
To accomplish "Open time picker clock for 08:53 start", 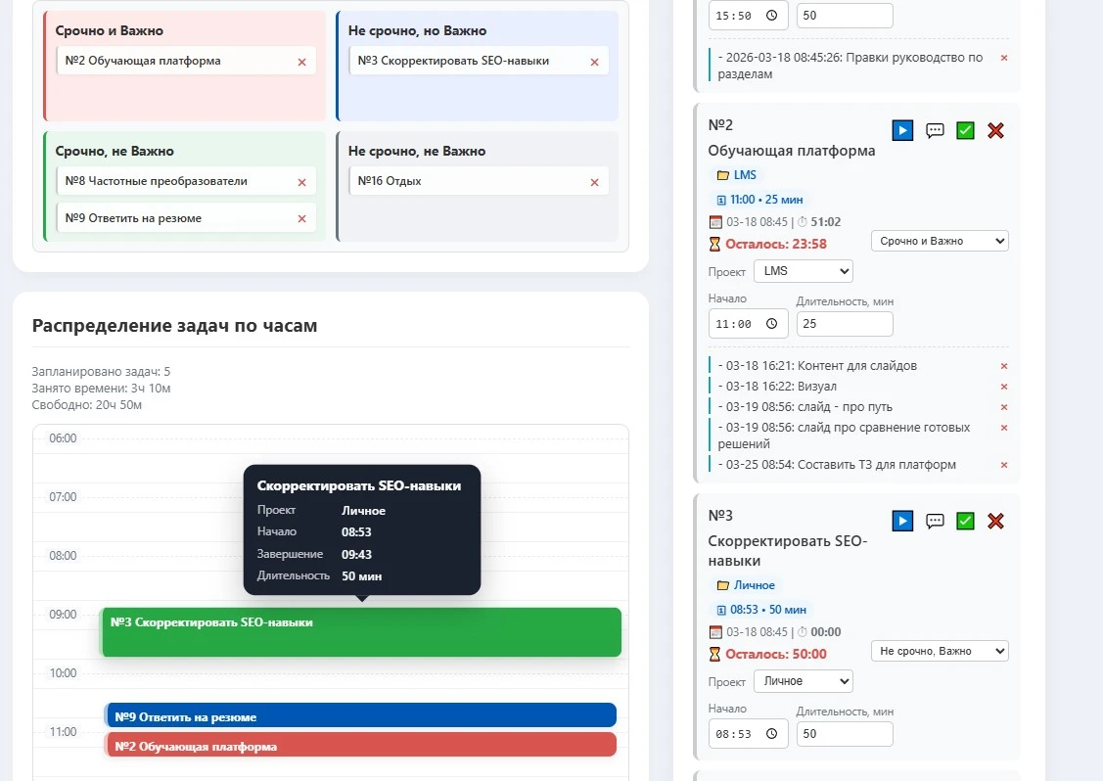I will pyautogui.click(x=771, y=734).
